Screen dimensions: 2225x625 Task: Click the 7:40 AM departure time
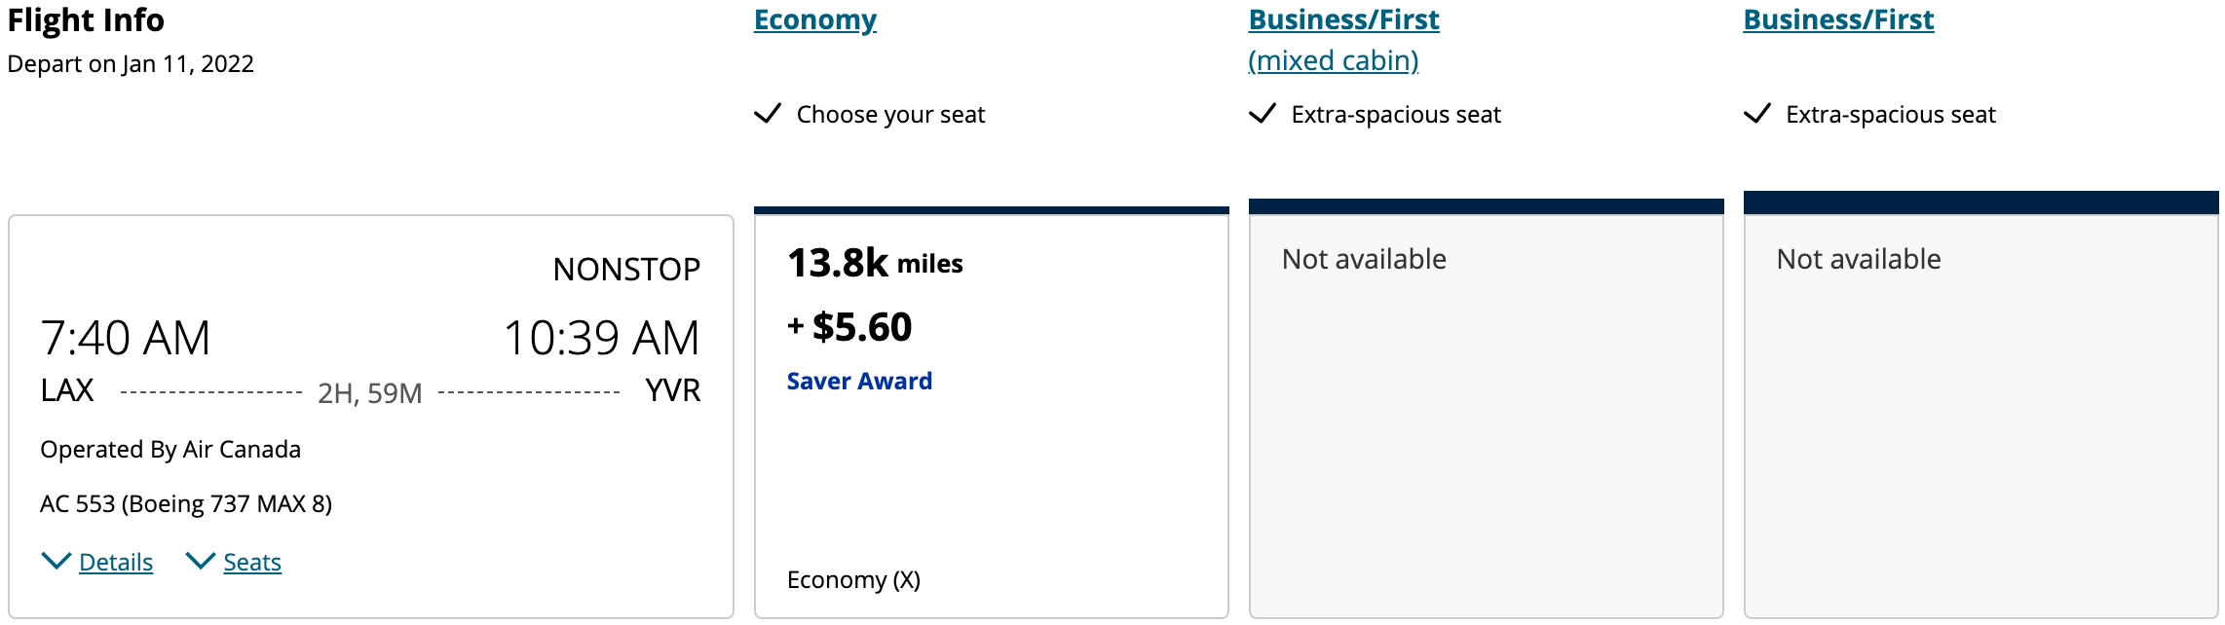click(x=126, y=339)
